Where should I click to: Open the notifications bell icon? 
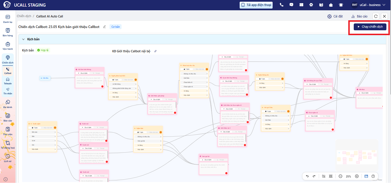pyautogui.click(x=341, y=5)
